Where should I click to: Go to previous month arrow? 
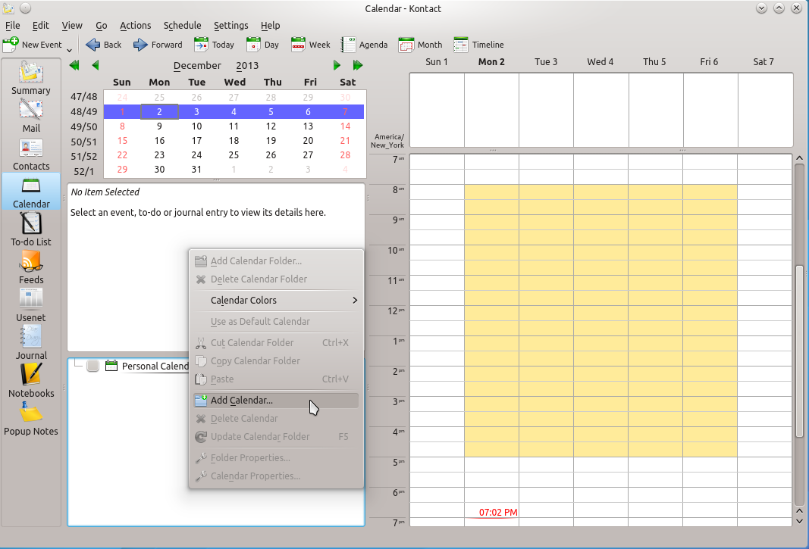pyautogui.click(x=96, y=65)
